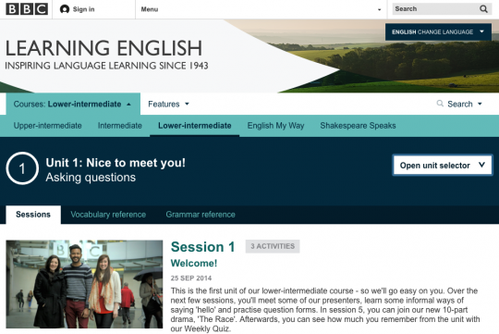
Task: Open the Sign in link
Action: (x=83, y=9)
